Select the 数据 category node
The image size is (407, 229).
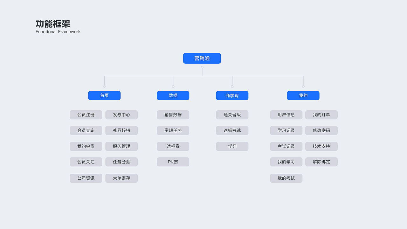173,95
